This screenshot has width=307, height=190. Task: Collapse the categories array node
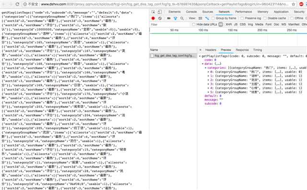point(206,68)
